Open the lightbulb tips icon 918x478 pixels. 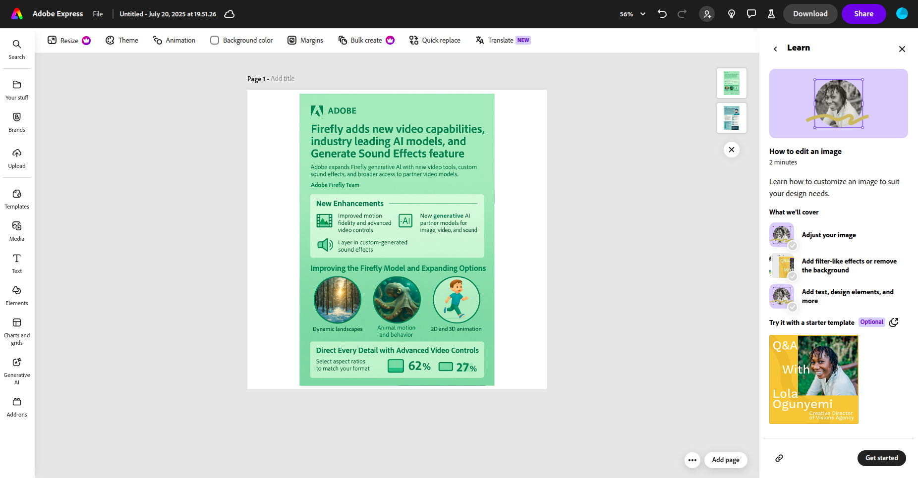pos(732,14)
